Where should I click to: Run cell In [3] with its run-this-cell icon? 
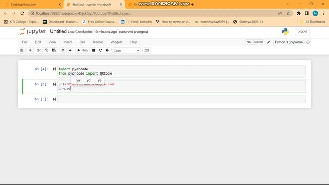[x=54, y=84]
